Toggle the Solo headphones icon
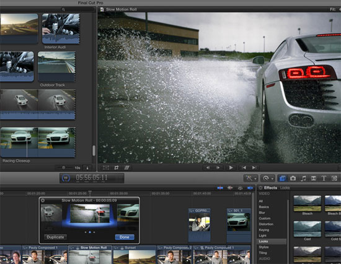341x264 pixels. click(x=240, y=188)
